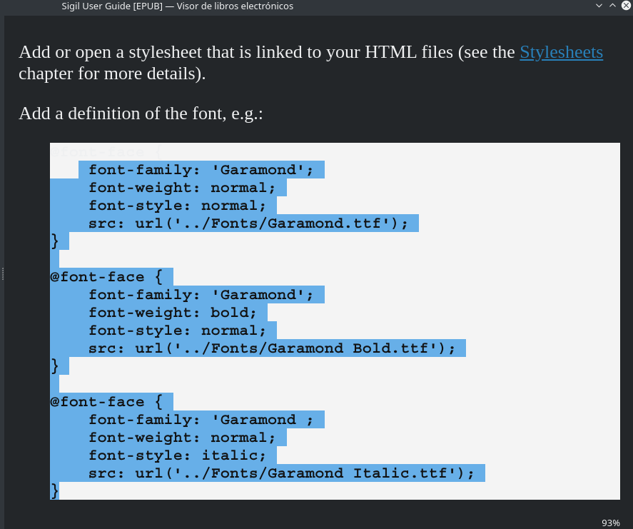Click the first 'font-family: Garamond' line
The width and height of the screenshot is (633, 529).
tap(201, 170)
